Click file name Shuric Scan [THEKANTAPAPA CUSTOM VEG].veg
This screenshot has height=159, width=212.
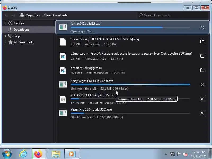click(105, 39)
